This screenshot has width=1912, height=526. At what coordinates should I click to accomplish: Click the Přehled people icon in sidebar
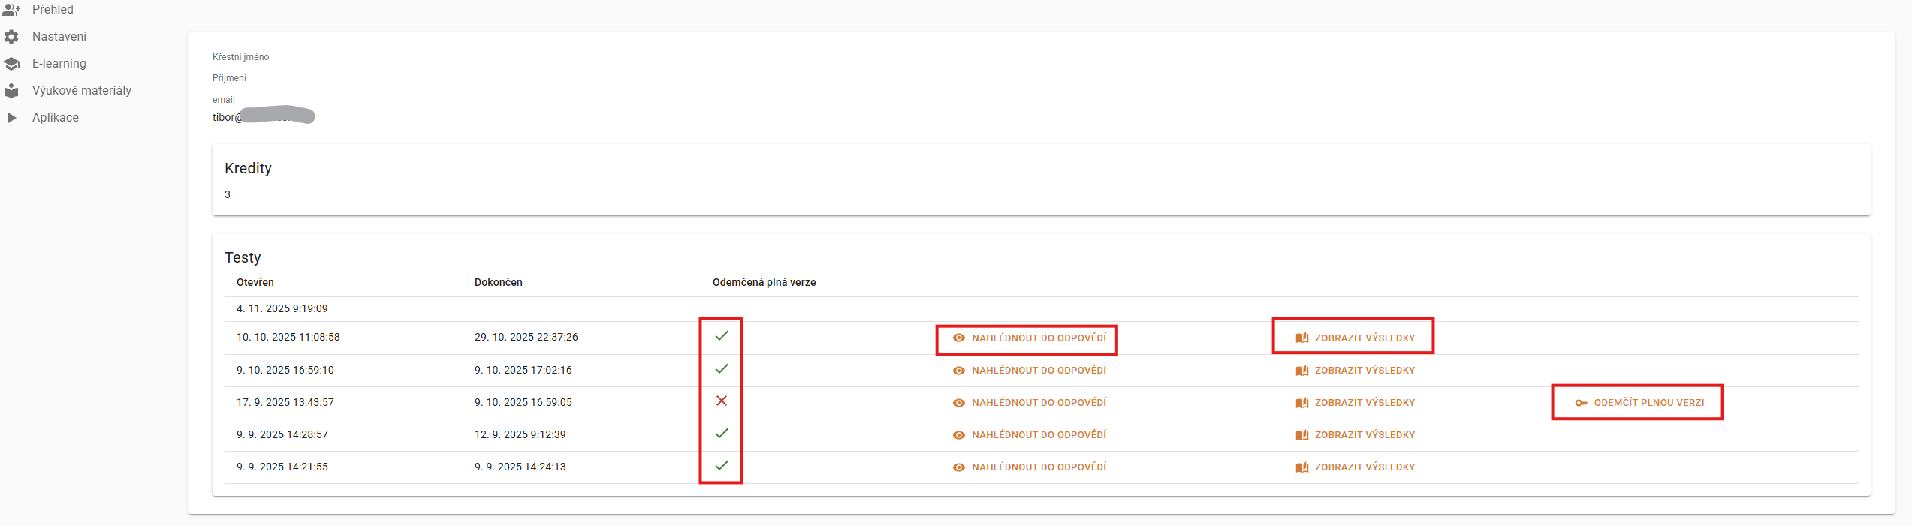(x=11, y=10)
